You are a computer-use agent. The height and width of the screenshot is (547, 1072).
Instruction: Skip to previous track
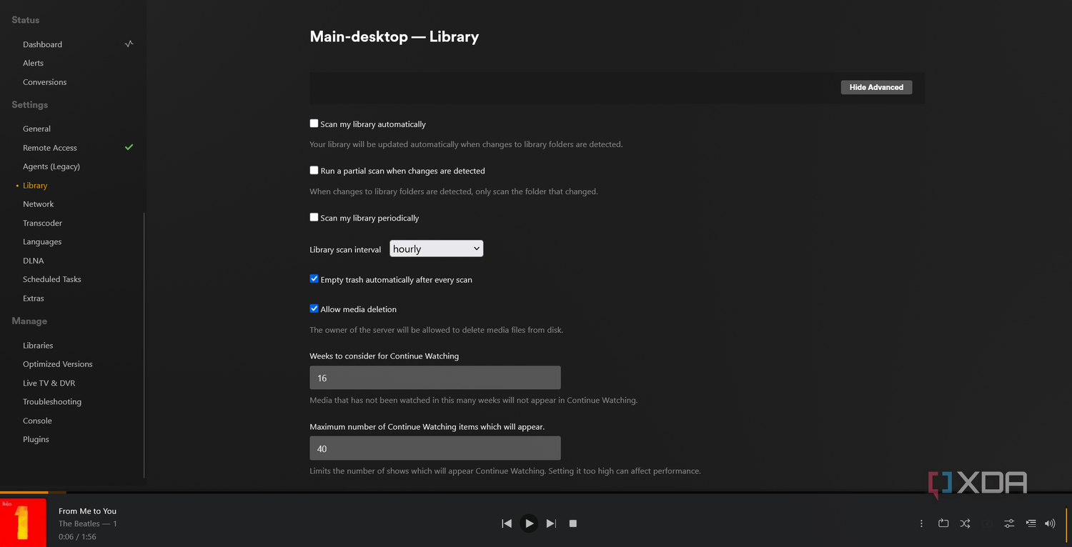coord(507,523)
